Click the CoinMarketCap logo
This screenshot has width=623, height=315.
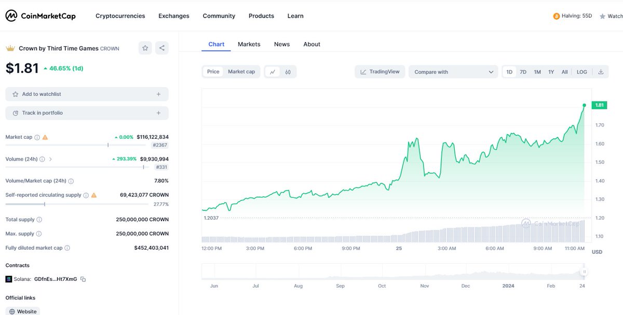pyautogui.click(x=40, y=16)
